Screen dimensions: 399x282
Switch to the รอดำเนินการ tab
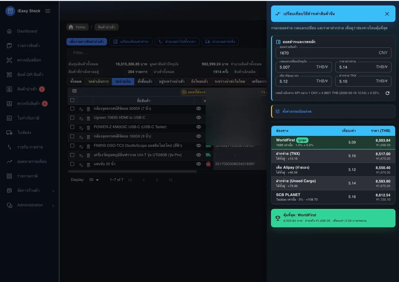[98, 81]
